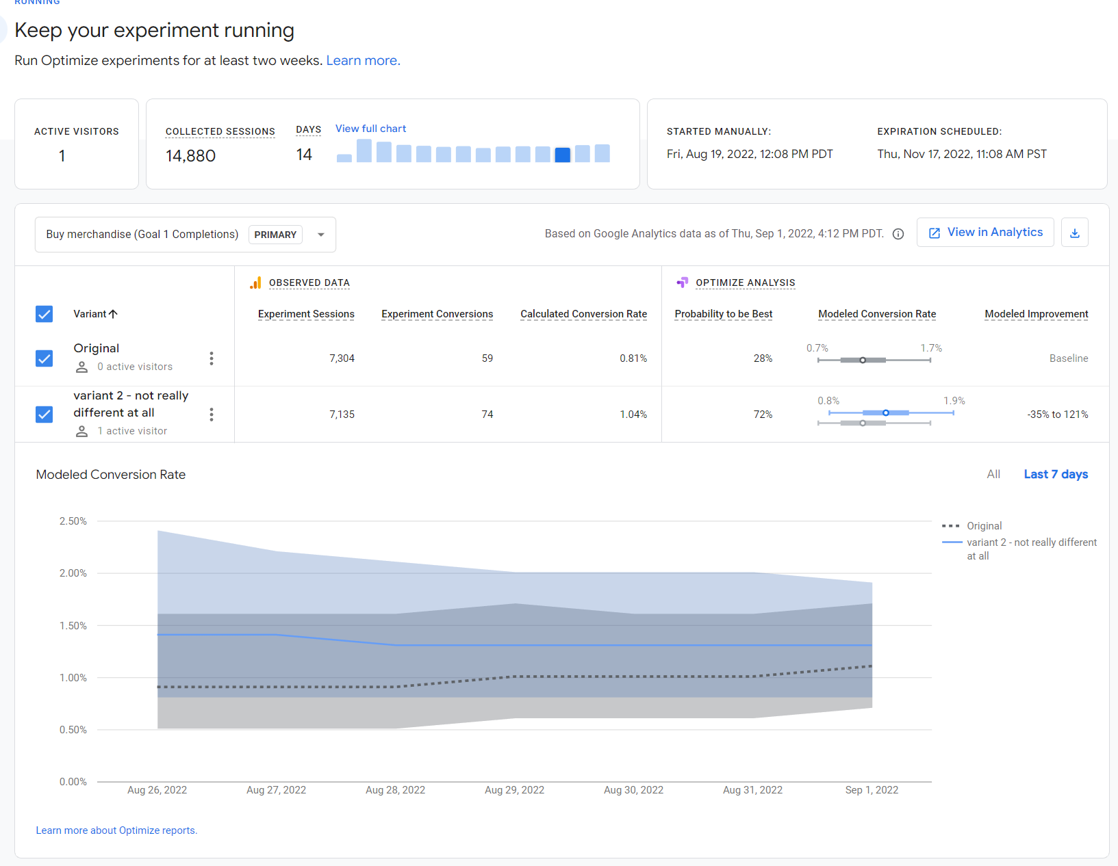The width and height of the screenshot is (1118, 866).
Task: Open the variant 2 three-dot menu
Action: (212, 415)
